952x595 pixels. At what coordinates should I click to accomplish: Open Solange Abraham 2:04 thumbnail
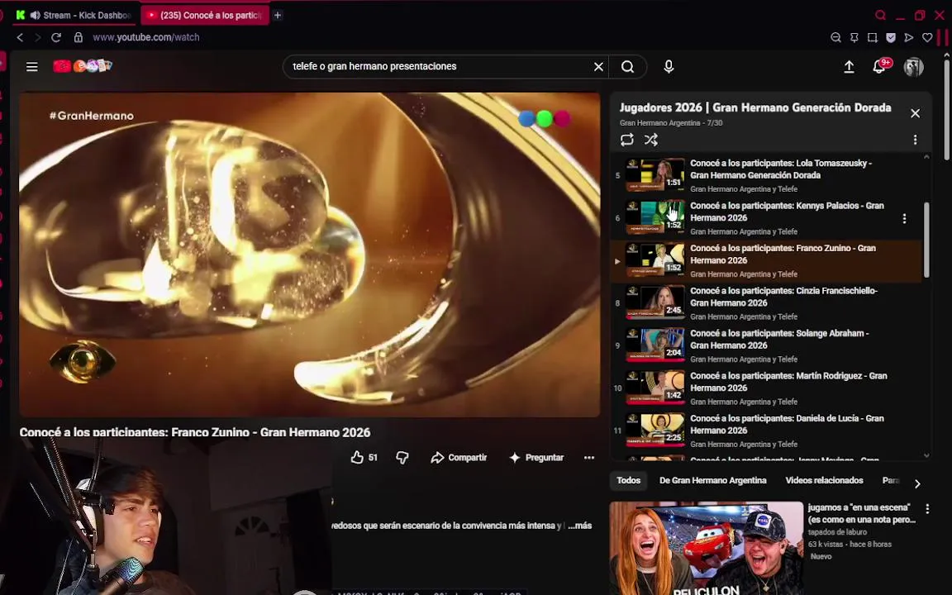pyautogui.click(x=655, y=345)
